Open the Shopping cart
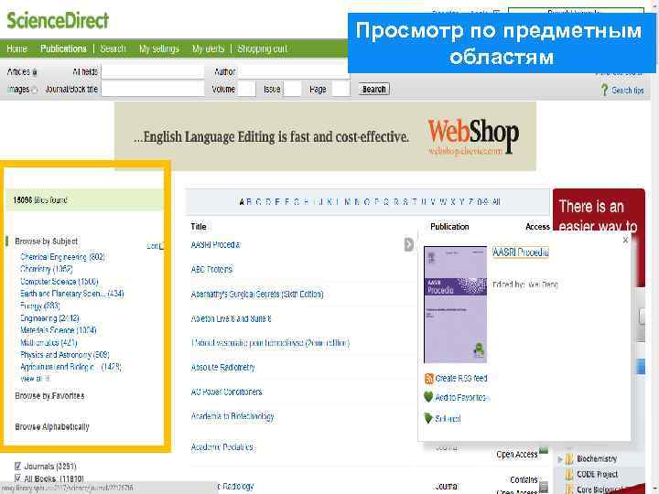The width and height of the screenshot is (659, 494). click(263, 48)
